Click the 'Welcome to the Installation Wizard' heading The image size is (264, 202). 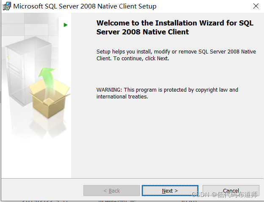[x=175, y=27]
